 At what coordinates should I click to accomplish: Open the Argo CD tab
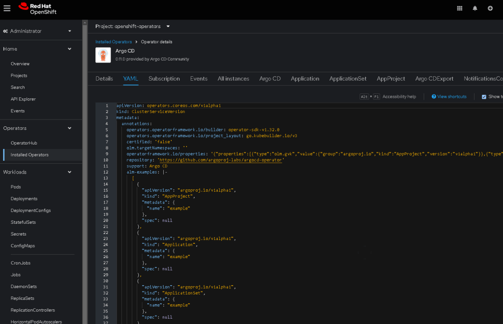coord(270,79)
